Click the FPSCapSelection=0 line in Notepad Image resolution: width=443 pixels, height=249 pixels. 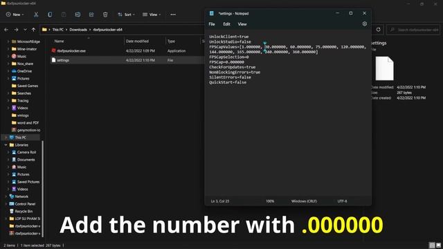pos(229,57)
